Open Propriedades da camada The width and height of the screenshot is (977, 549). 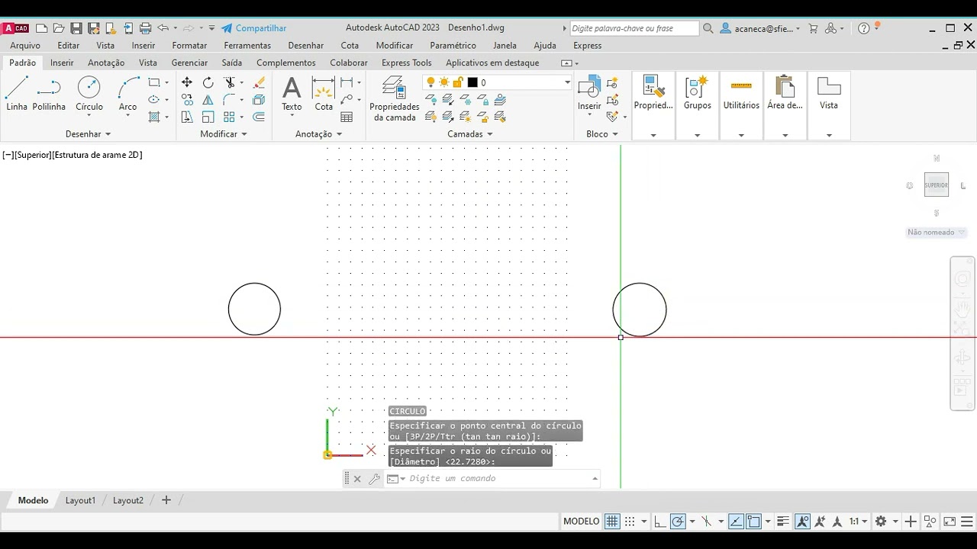click(395, 99)
